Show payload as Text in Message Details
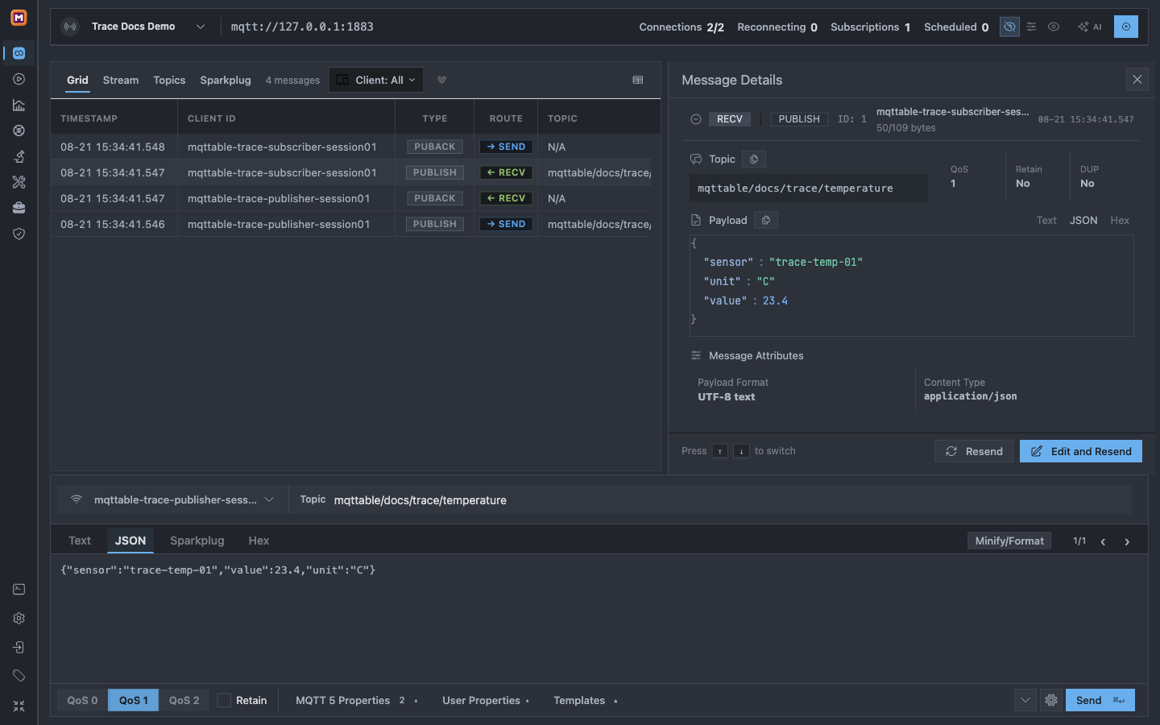The width and height of the screenshot is (1160, 725). click(1046, 220)
